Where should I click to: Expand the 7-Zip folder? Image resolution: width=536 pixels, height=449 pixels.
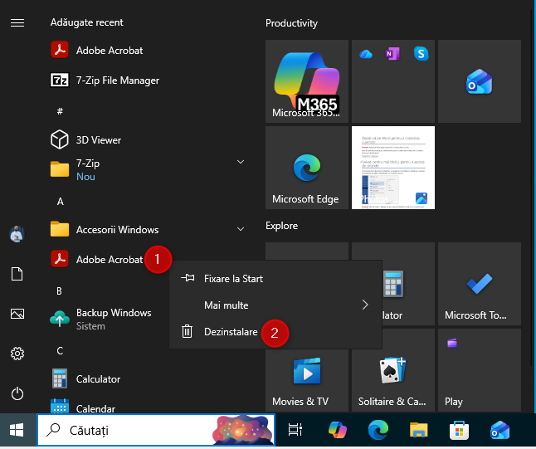coord(241,162)
